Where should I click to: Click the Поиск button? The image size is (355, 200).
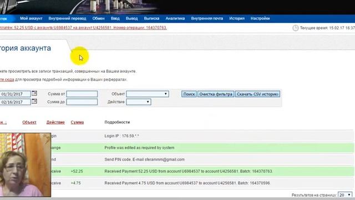click(x=189, y=94)
